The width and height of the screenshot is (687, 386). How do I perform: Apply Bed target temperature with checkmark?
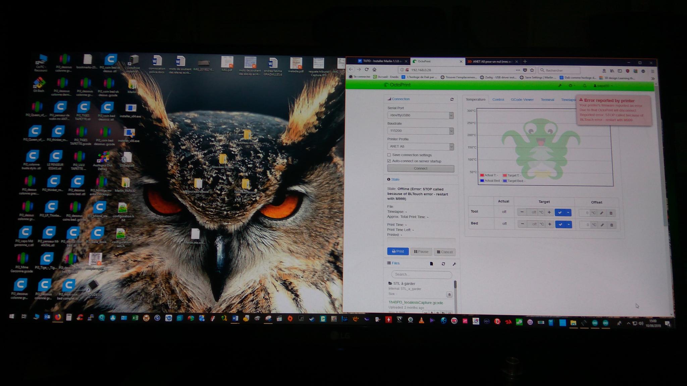560,224
